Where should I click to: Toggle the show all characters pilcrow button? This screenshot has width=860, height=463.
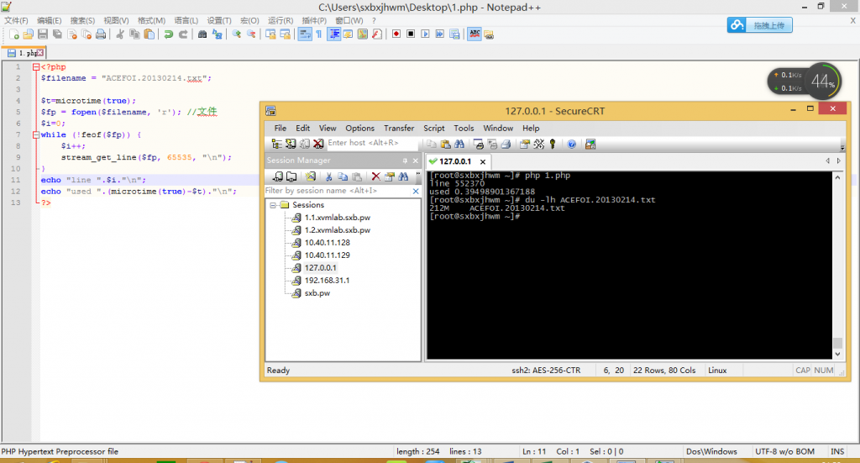[319, 34]
